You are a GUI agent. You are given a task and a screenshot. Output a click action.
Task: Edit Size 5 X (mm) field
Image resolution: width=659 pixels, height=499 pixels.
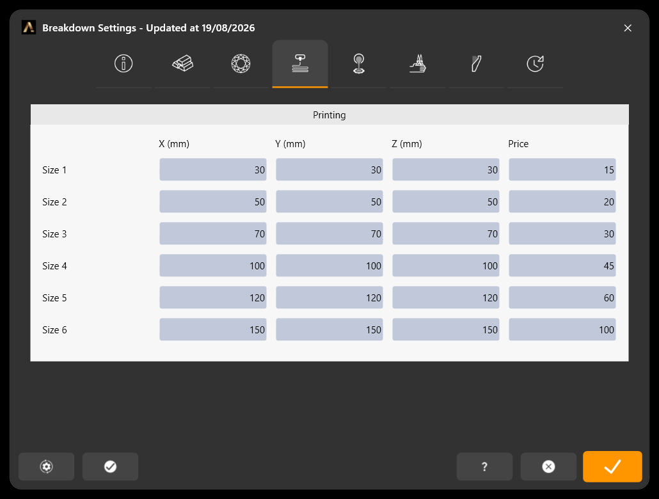(x=213, y=297)
